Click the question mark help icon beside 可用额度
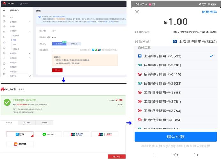221x159 pixels. click(48, 37)
